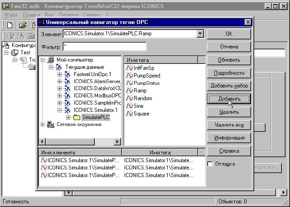Image resolution: width=290 pixels, height=207 pixels.
Task: Select the Sine tag icon
Action: (x=130, y=106)
